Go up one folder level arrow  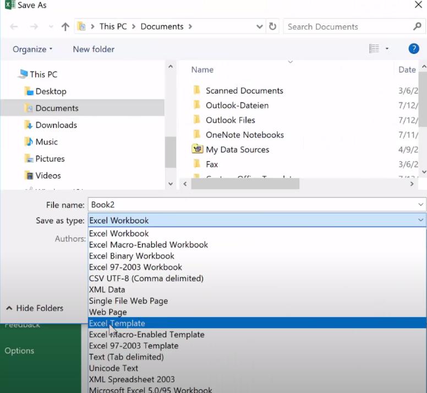click(65, 26)
